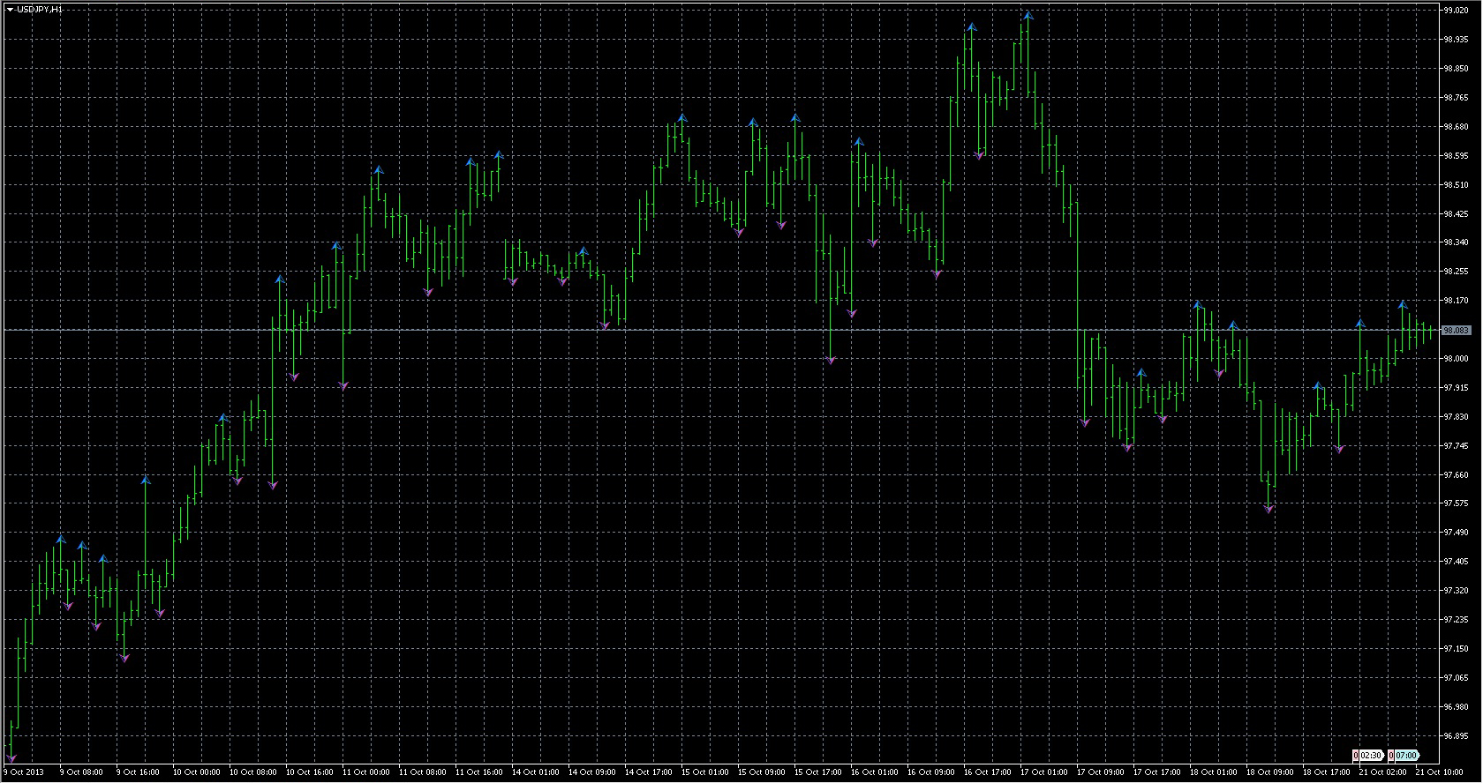Viewport: 1483px width, 783px height.
Task: Click the 21 Oct 10:00 time label
Action: tap(1438, 772)
